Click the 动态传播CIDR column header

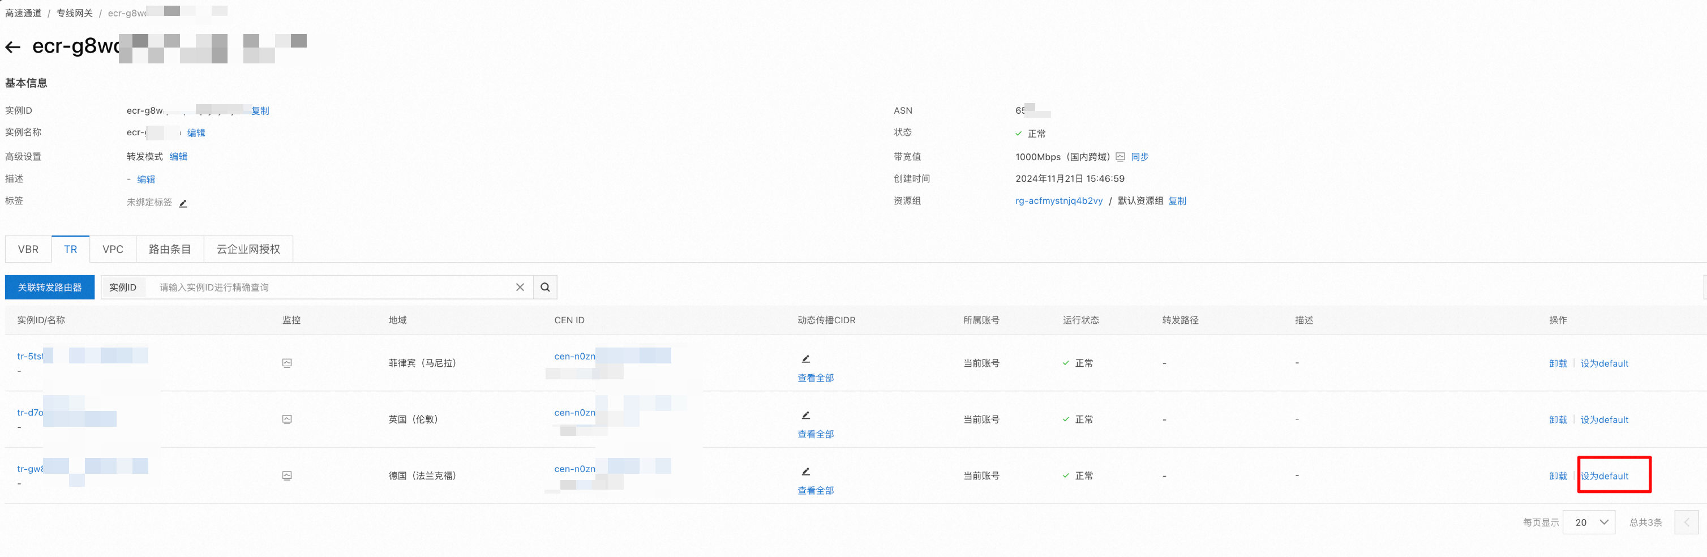click(x=826, y=320)
